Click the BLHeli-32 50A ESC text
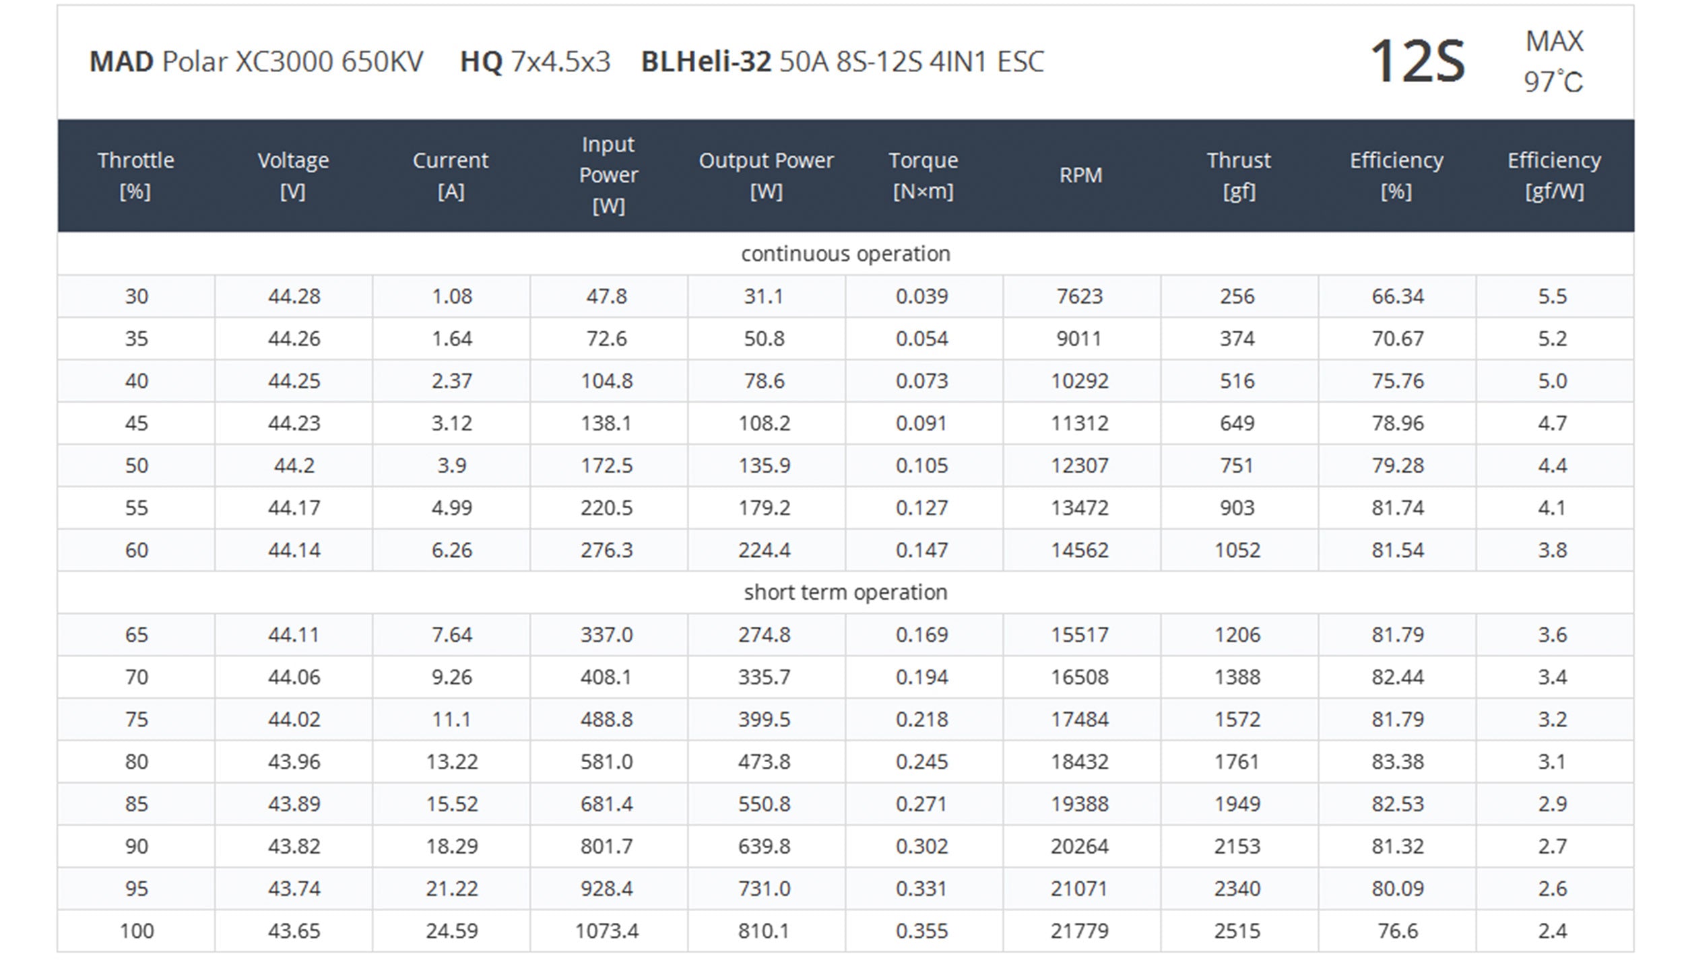This screenshot has width=1684, height=960. click(842, 62)
